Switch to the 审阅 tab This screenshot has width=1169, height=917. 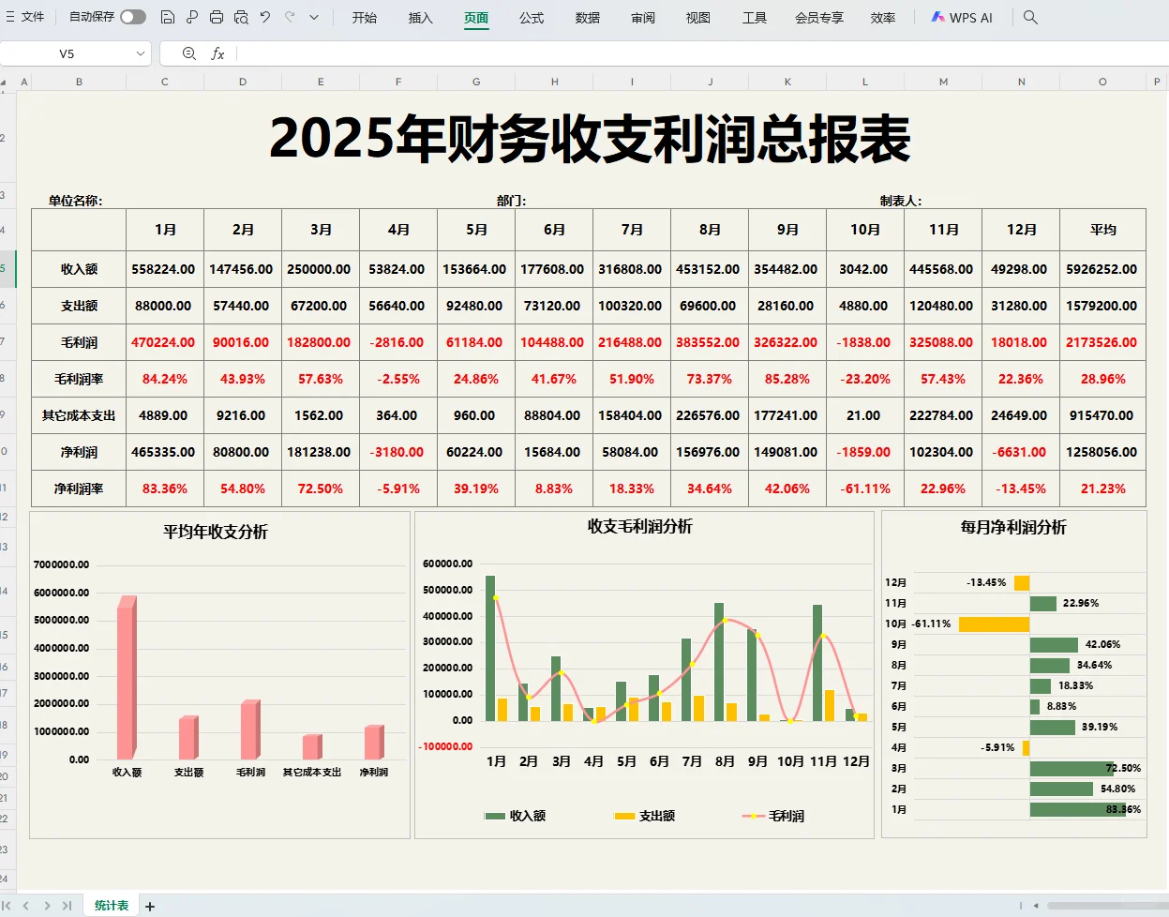[643, 18]
